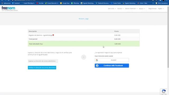The height and width of the screenshot is (95, 169).
Task: Click the Descripción column header
Action: click(x=33, y=31)
